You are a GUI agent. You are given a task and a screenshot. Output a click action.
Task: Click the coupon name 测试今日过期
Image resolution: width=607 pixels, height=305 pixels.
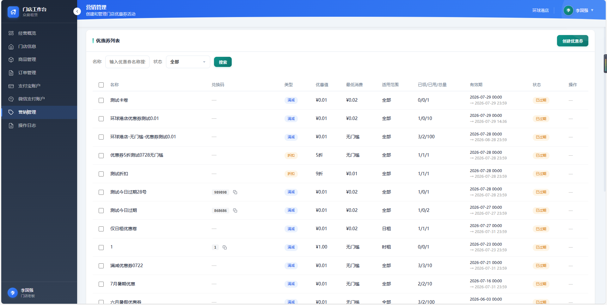124,210
